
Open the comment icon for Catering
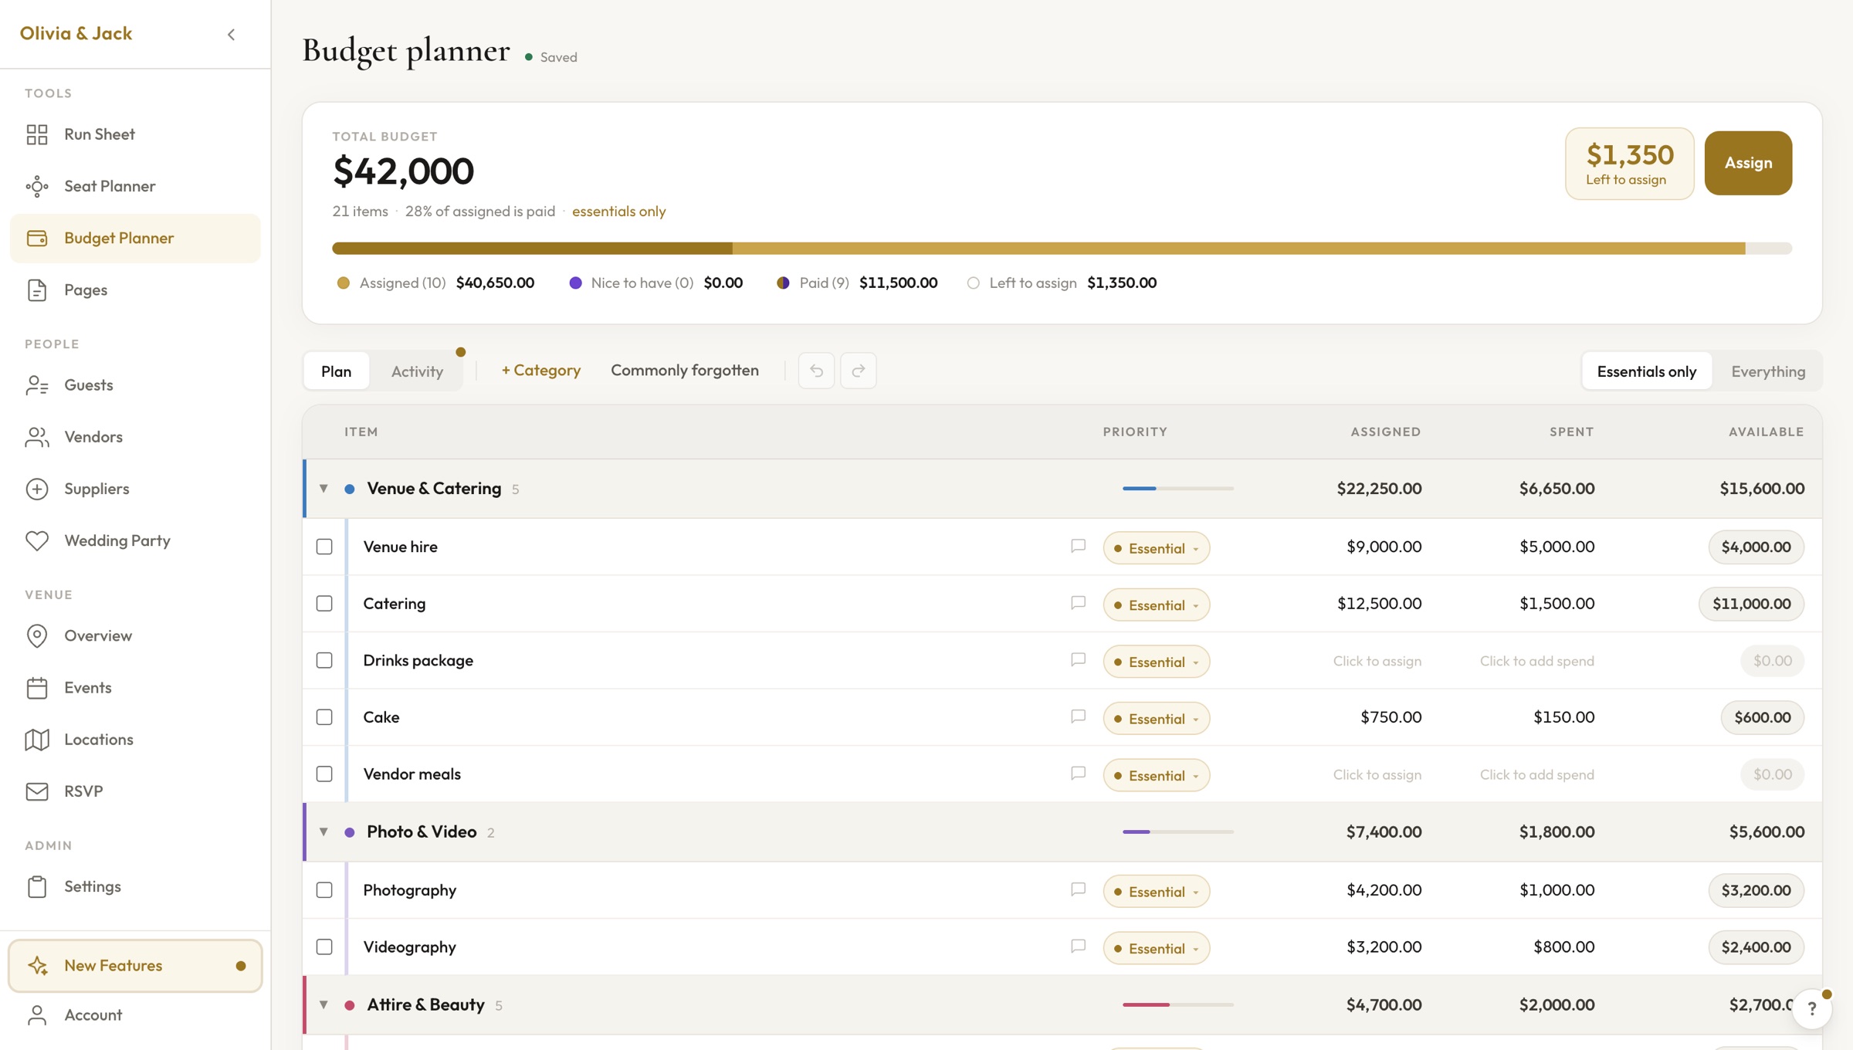coord(1078,603)
